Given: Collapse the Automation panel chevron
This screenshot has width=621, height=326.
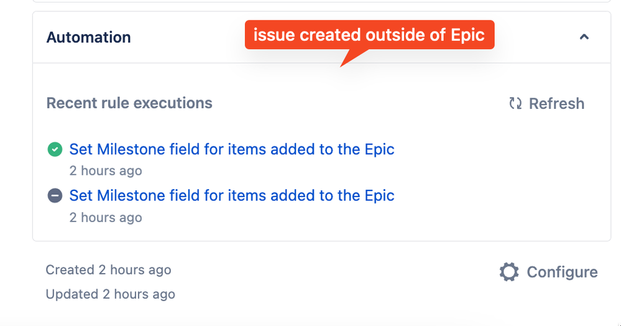Looking at the screenshot, I should tap(584, 37).
